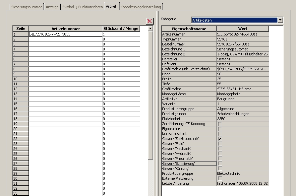Click the Lieferant value Siemens
The image size is (296, 196).
(x=243, y=64)
